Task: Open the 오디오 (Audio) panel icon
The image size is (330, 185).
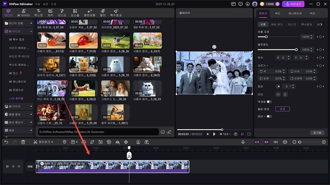Action: click(61, 12)
